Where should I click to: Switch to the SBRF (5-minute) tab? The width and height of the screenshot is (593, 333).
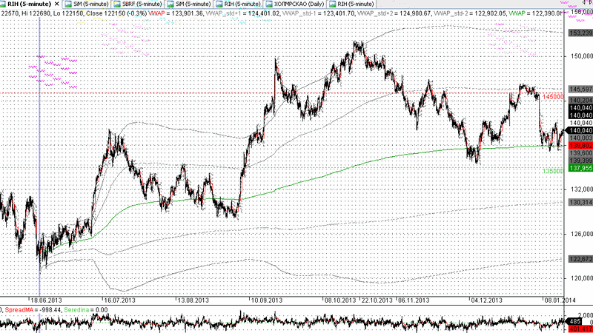tap(138, 4)
